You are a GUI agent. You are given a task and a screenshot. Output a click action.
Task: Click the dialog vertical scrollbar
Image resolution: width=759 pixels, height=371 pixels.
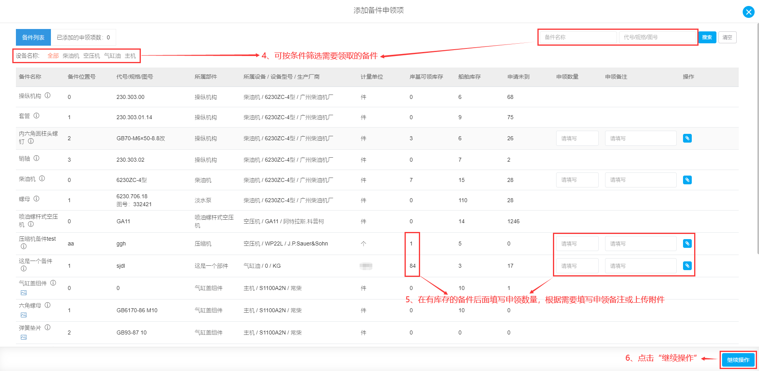click(757, 138)
